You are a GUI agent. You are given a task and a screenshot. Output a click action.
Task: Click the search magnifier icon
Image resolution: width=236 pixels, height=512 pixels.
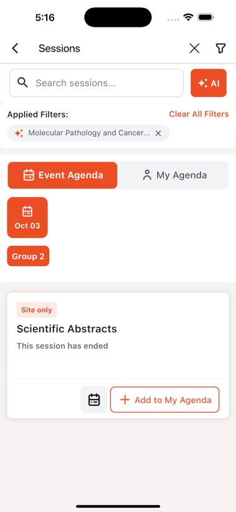coord(22,83)
